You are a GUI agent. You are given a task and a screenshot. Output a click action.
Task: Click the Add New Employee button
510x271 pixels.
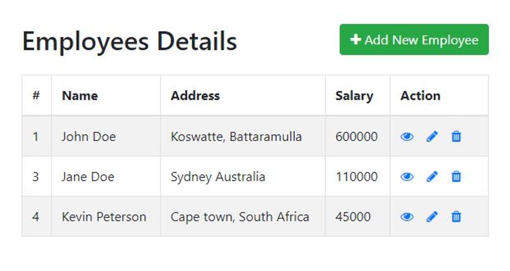pos(414,39)
